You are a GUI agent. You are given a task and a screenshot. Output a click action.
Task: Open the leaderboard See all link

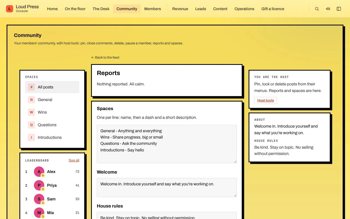[x=74, y=160]
